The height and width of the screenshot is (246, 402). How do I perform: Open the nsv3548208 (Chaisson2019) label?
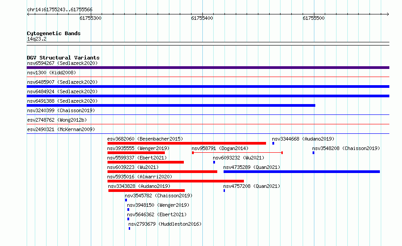pyautogui.click(x=346, y=148)
